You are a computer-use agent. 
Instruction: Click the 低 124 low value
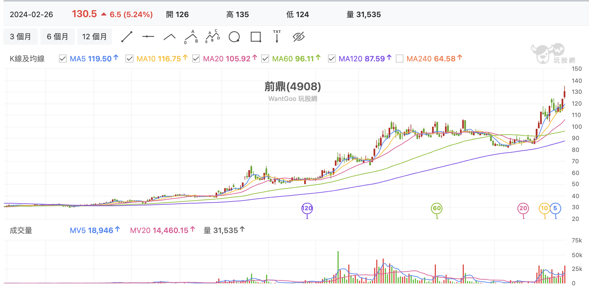click(x=298, y=14)
